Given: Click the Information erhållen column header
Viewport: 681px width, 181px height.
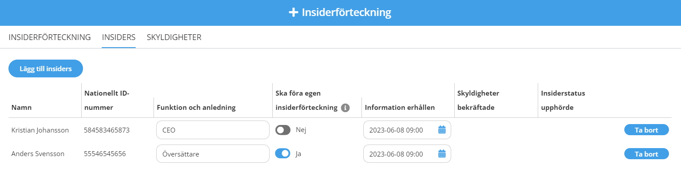Looking at the screenshot, I should (x=400, y=108).
